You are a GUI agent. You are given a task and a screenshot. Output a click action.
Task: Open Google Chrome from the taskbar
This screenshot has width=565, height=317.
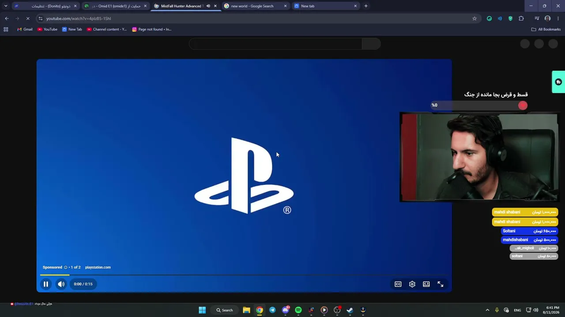click(x=260, y=310)
